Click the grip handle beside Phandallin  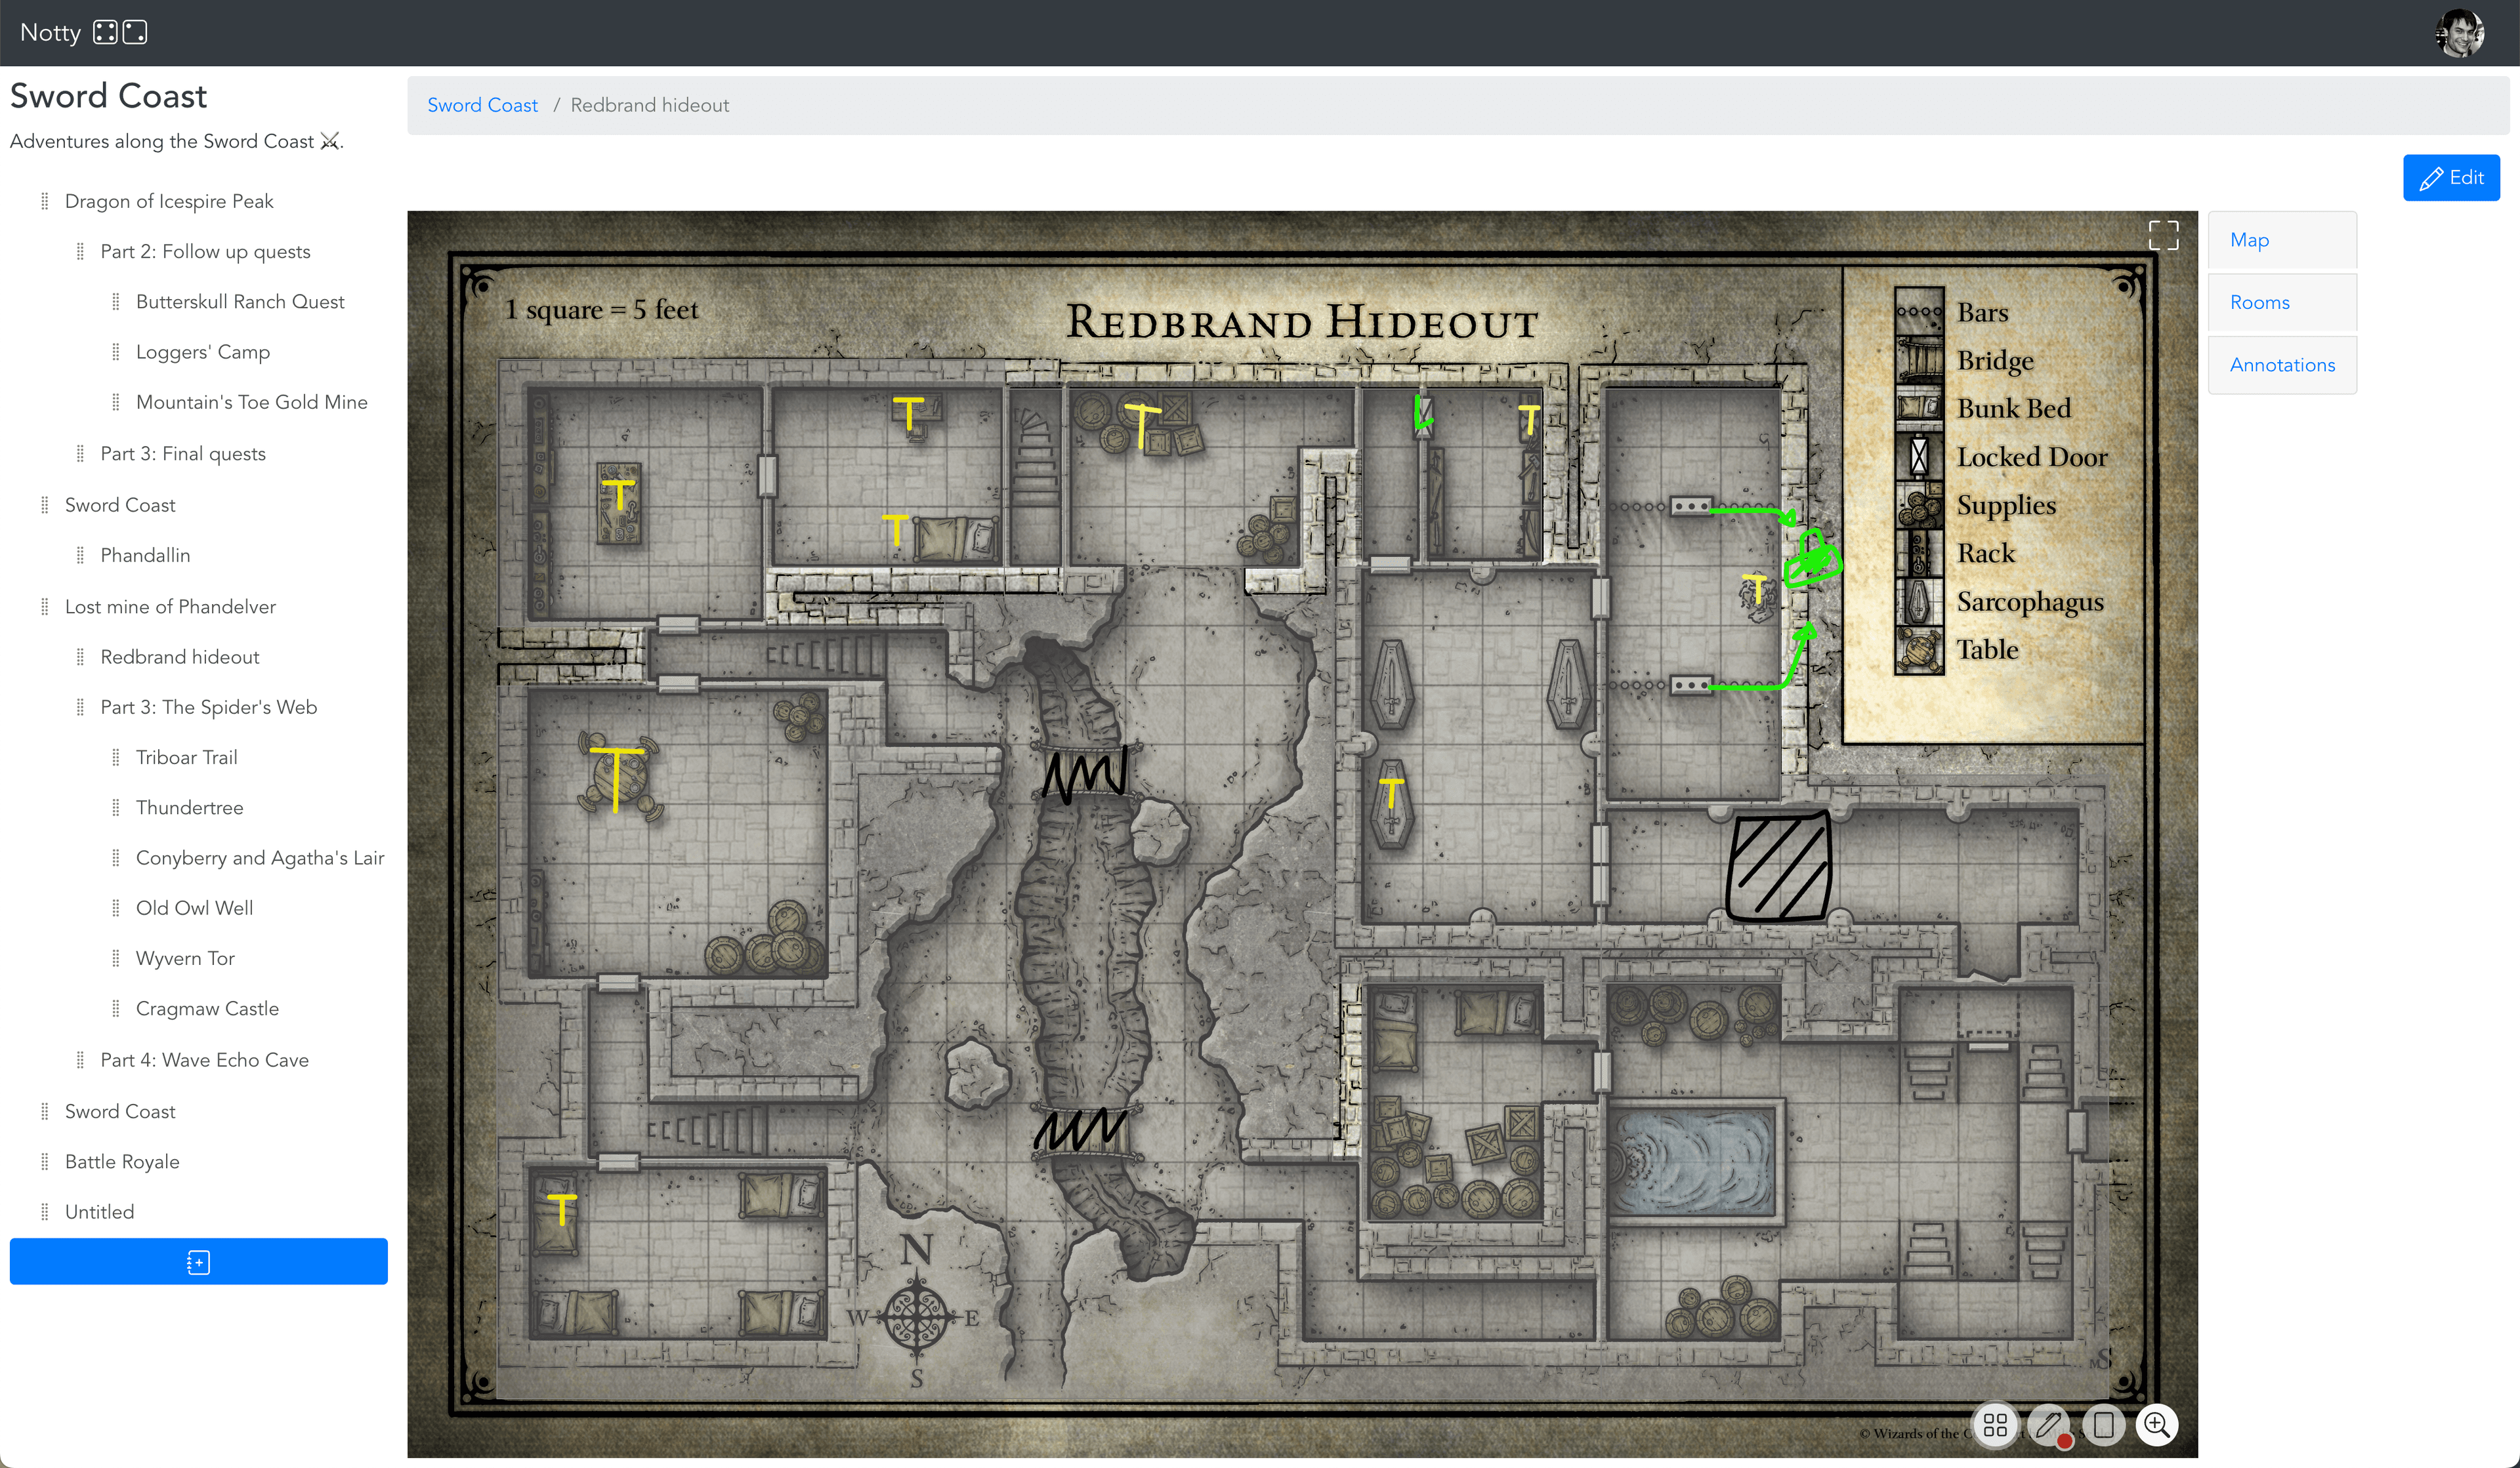click(x=80, y=555)
